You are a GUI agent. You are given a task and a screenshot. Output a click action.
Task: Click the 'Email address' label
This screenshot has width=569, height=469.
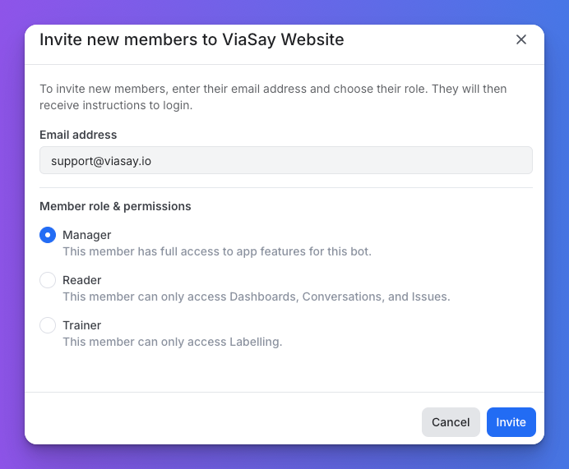point(78,135)
